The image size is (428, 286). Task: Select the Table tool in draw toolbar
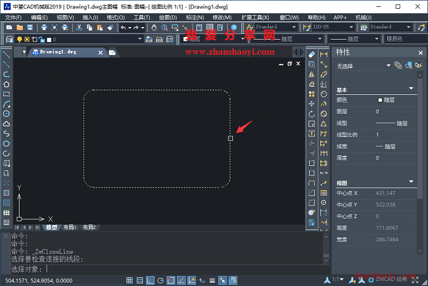click(6, 212)
